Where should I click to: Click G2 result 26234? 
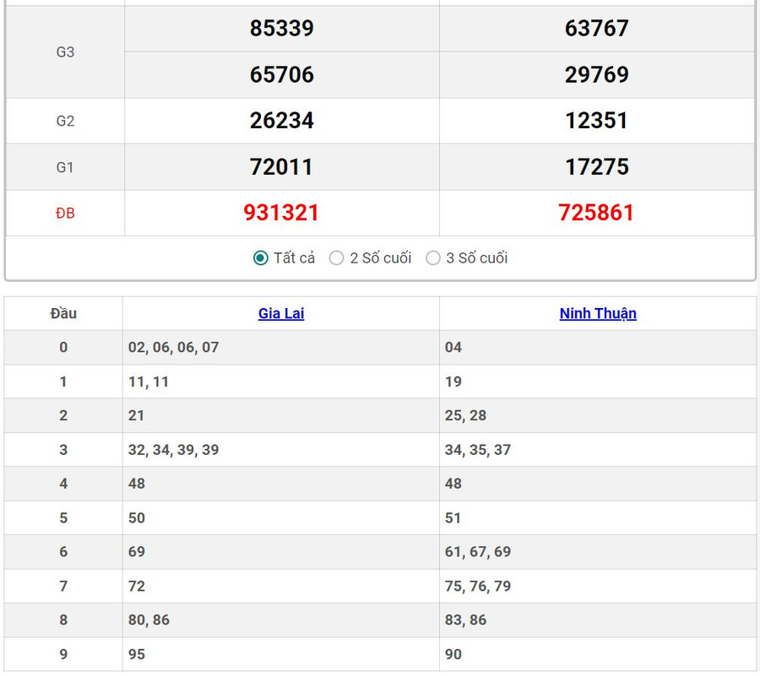(281, 121)
